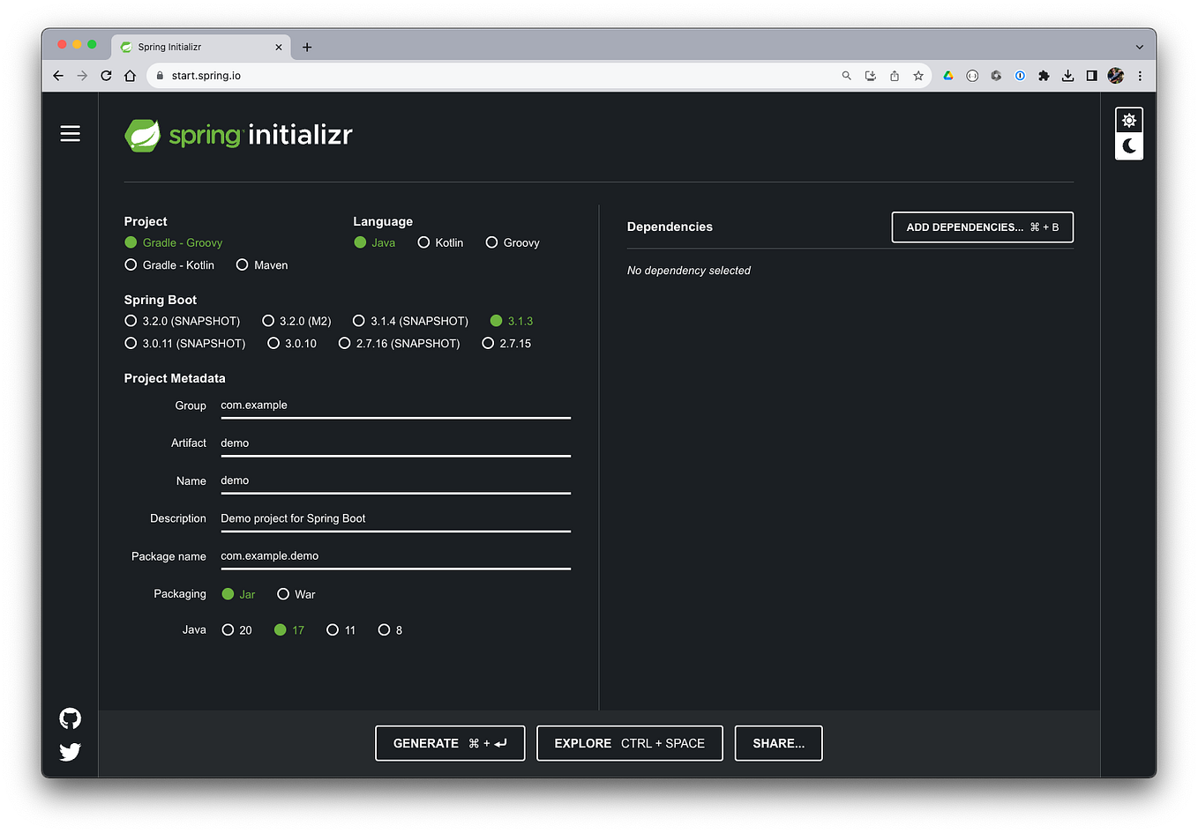Bookmark the page with the star icon

tap(917, 76)
